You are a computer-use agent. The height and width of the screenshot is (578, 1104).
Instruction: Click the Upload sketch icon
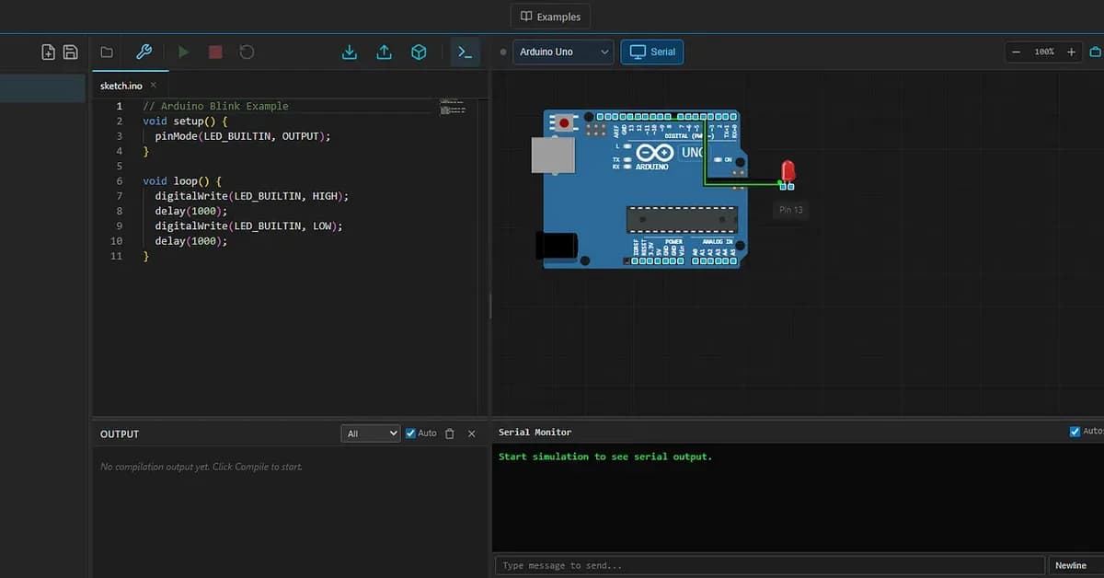click(384, 52)
